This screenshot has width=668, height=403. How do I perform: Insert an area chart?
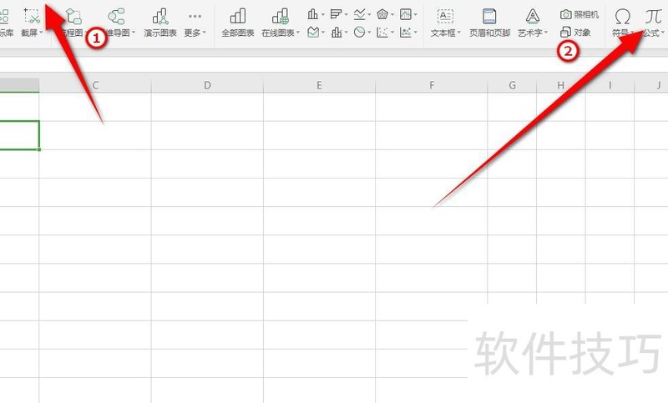point(313,32)
